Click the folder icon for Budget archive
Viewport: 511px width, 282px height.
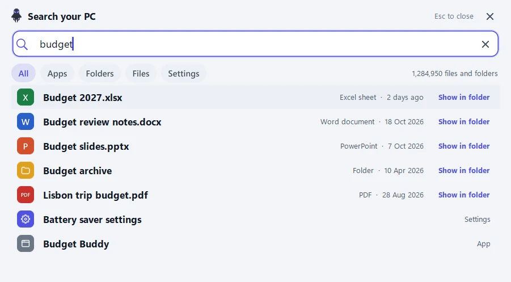pos(26,170)
